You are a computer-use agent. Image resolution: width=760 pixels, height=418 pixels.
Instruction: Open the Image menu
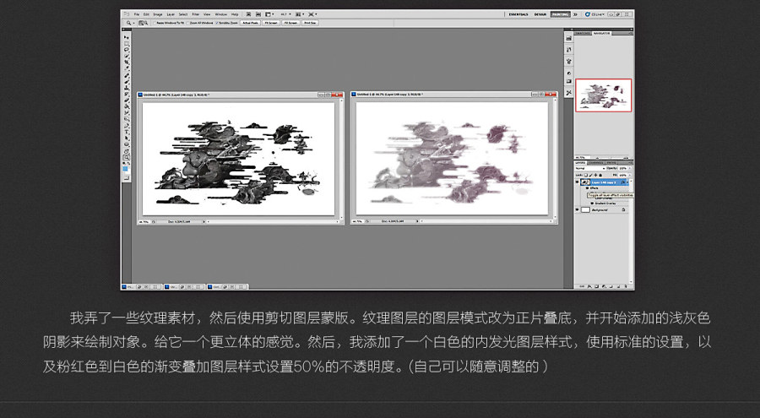[158, 14]
